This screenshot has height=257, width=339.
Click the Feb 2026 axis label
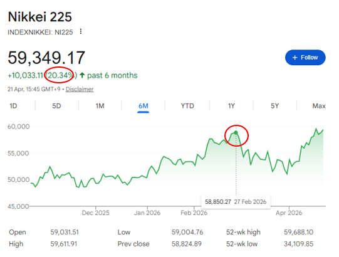click(x=194, y=213)
